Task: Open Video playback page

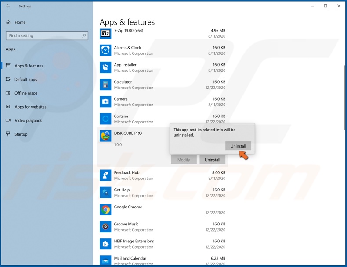Action: [x=28, y=121]
